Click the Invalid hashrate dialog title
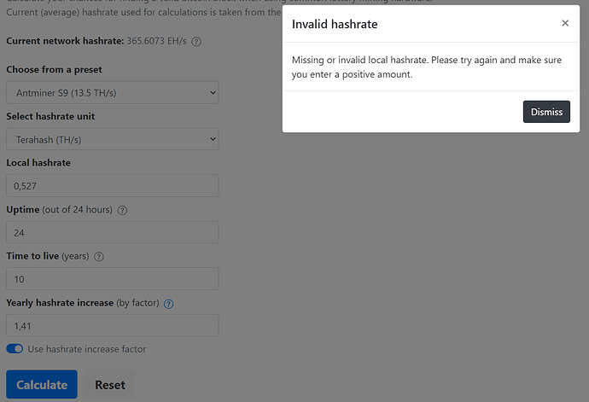Image resolution: width=589 pixels, height=402 pixels. 335,24
